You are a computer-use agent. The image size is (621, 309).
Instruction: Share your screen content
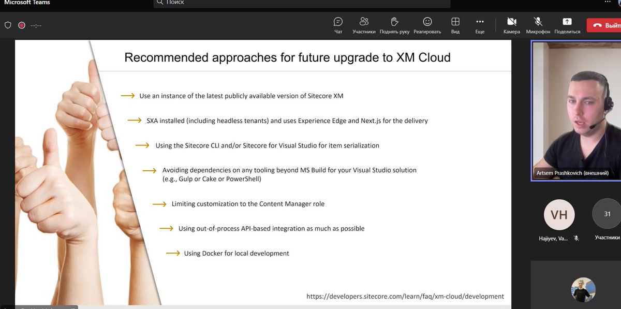point(567,25)
